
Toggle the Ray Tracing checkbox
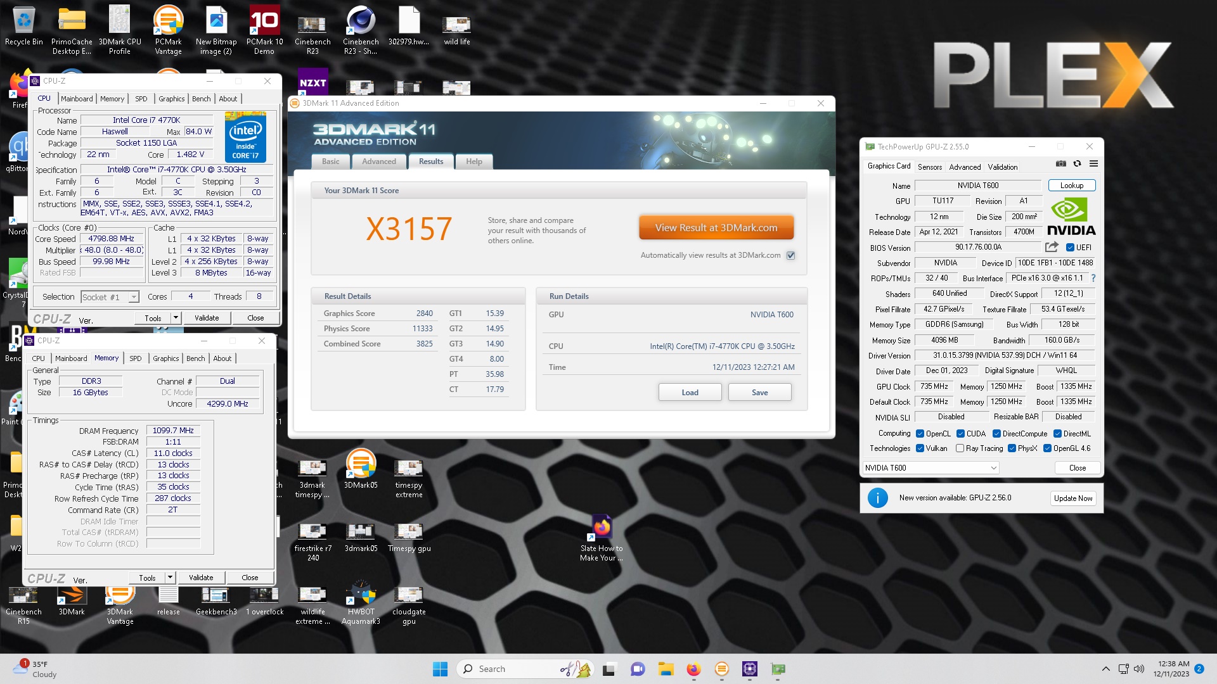[960, 448]
